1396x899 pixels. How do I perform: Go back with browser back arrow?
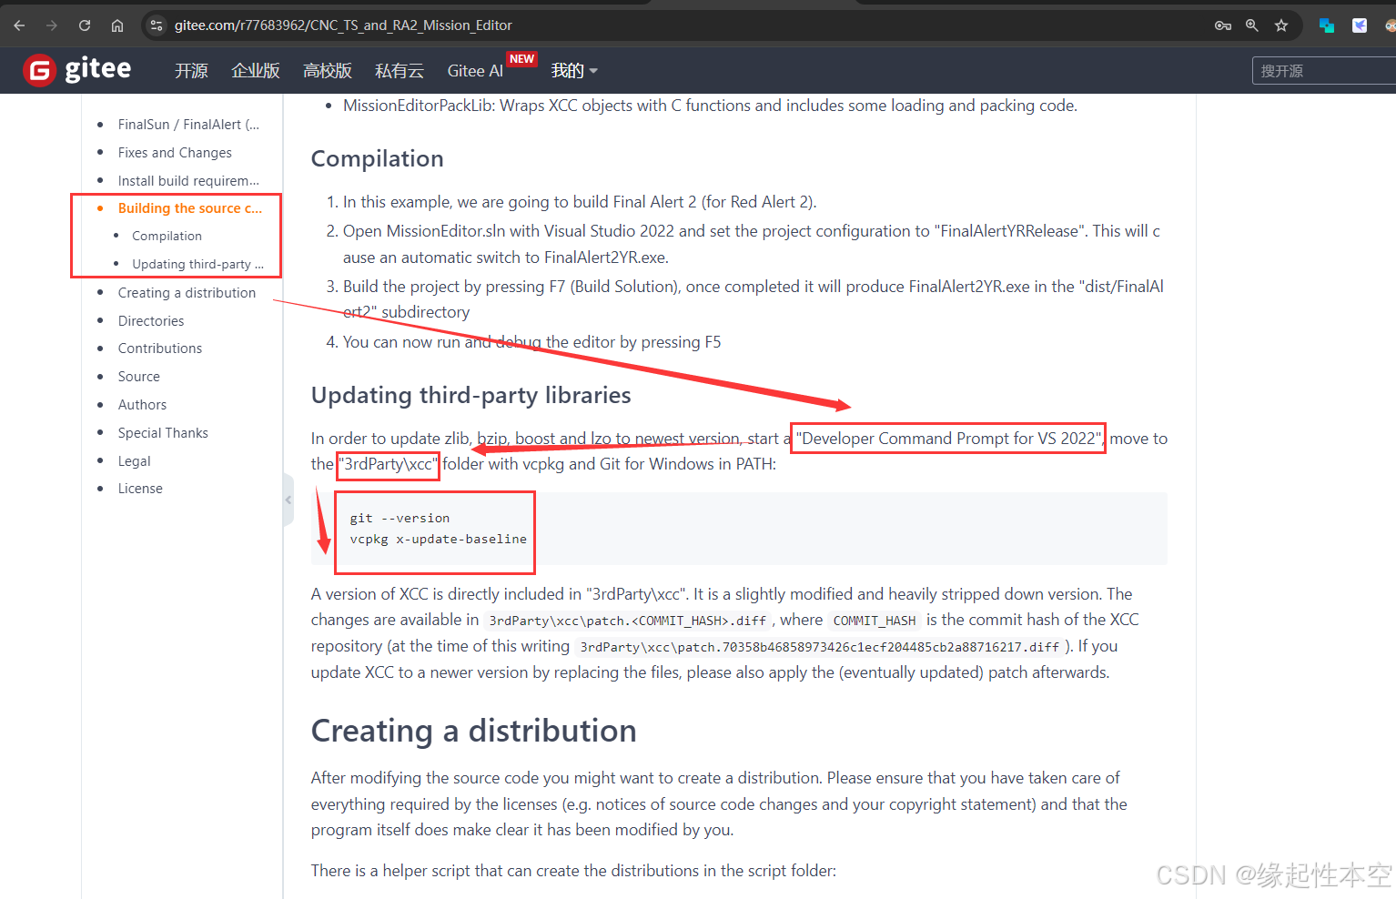click(x=19, y=25)
